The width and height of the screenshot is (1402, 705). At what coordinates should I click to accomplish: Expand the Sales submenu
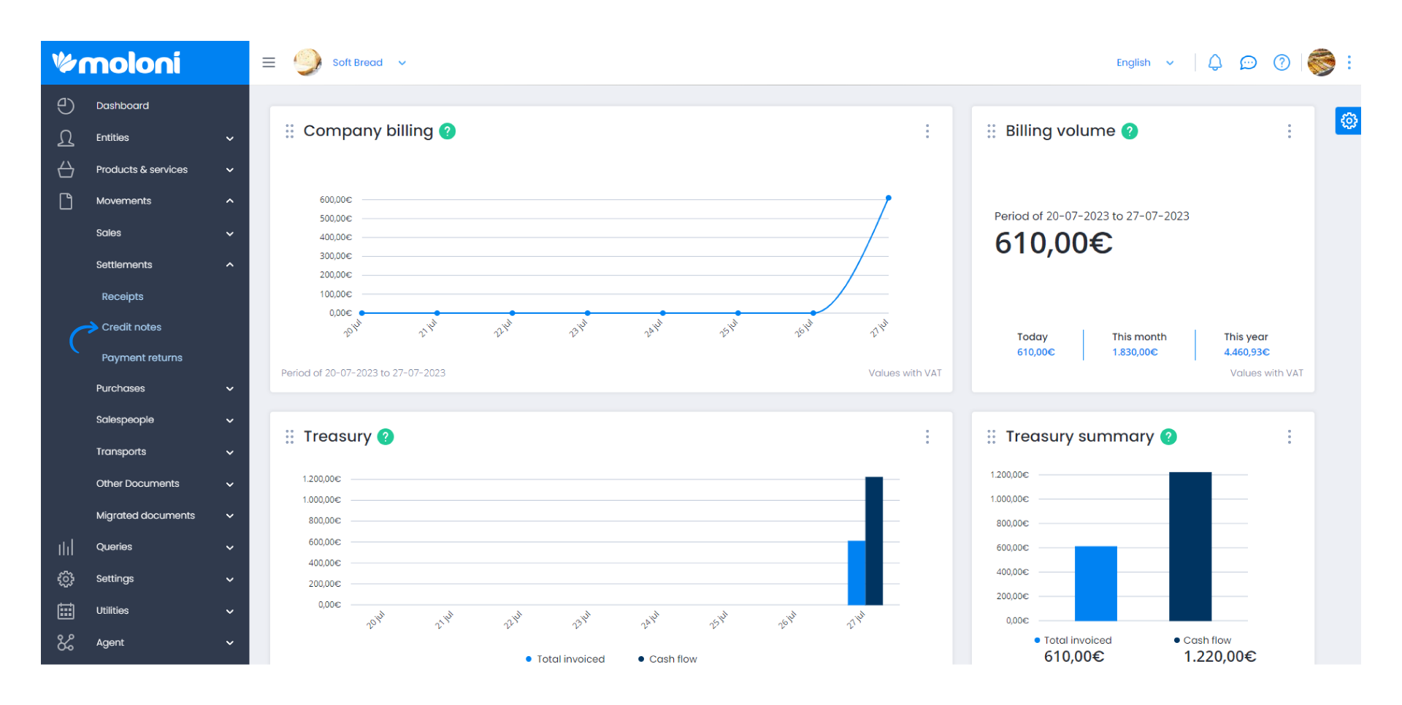pos(230,234)
